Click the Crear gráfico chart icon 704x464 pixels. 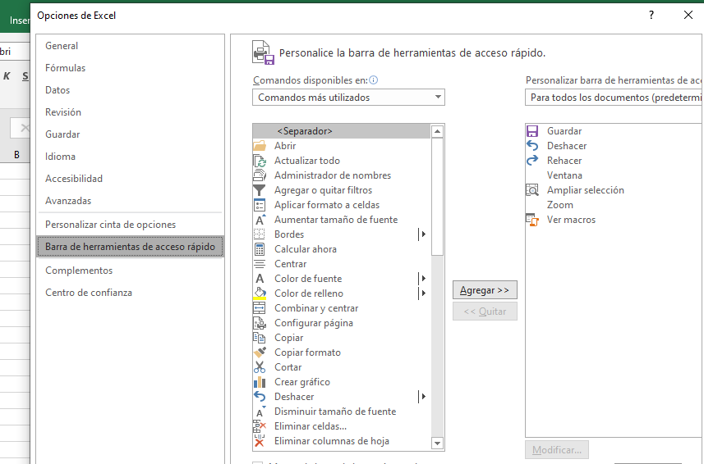260,382
